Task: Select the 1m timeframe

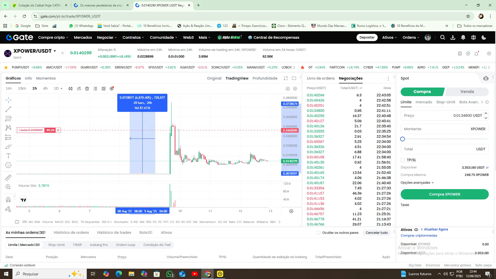Action: pyautogui.click(x=9, y=88)
